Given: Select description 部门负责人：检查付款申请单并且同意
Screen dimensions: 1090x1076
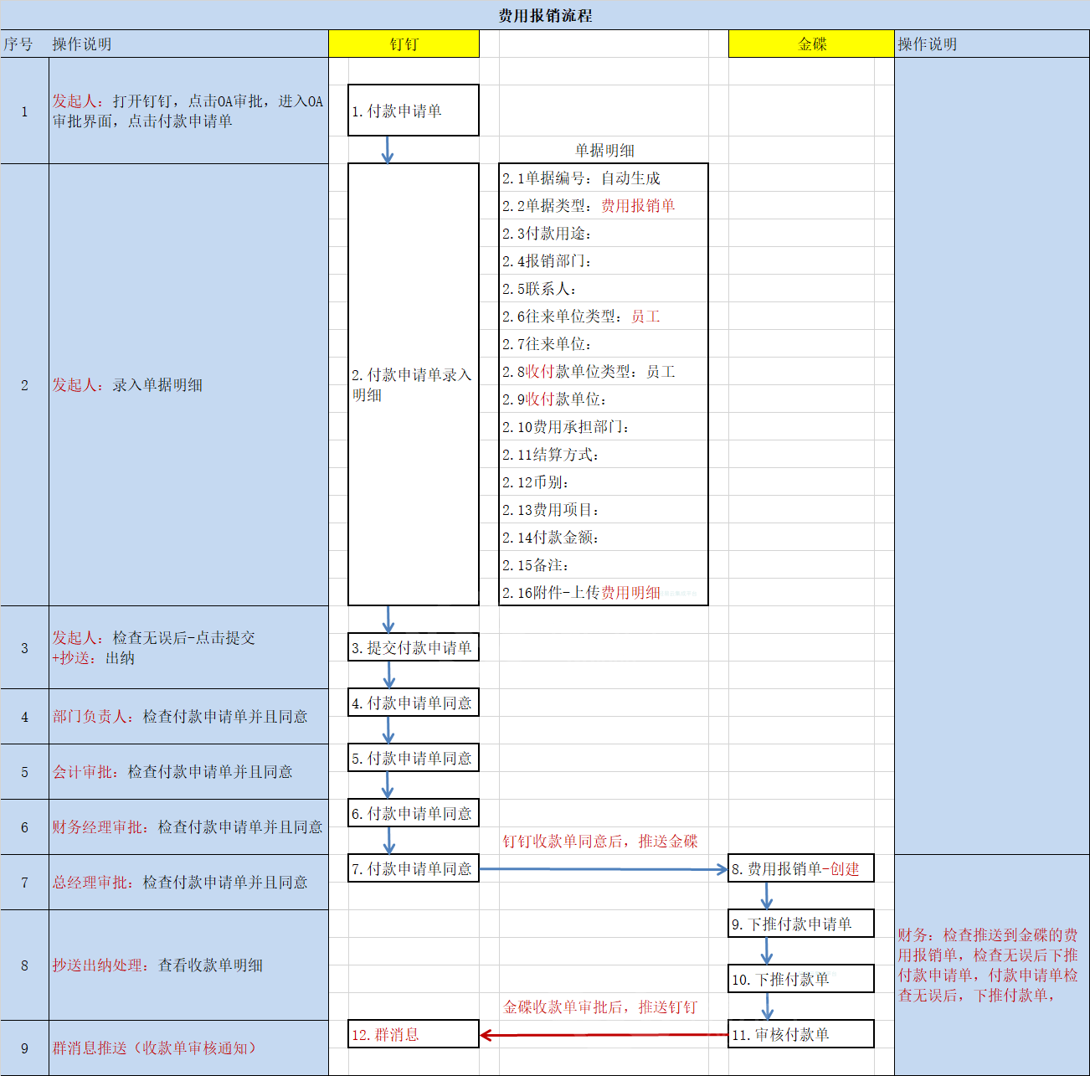Looking at the screenshot, I should 188,716.
